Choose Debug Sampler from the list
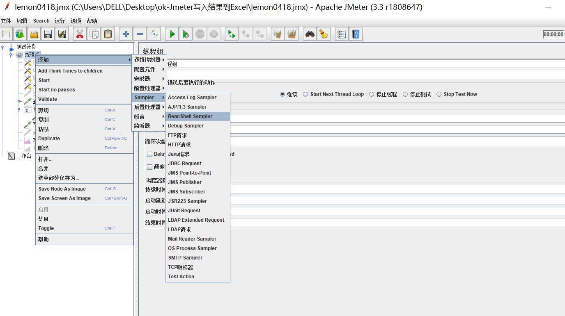 (198, 126)
